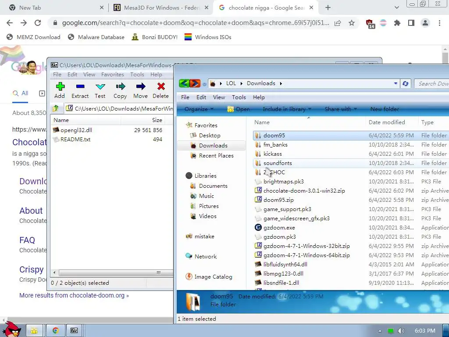The height and width of the screenshot is (337, 449).
Task: Open the Tools menu in 7-Zip
Action: 137,75
